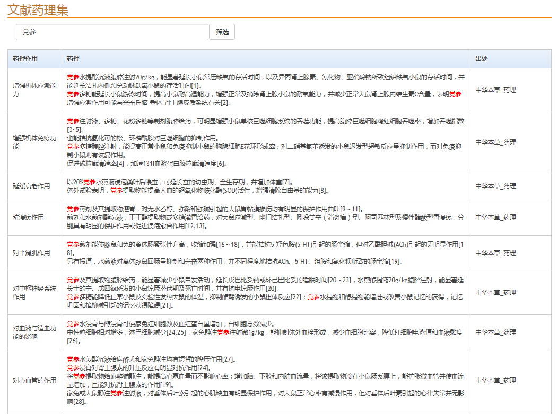Screen dimensions: 558x414
Task: Click 中华本草_药理 source in 抗溃疡作用 row
Action: (496, 217)
